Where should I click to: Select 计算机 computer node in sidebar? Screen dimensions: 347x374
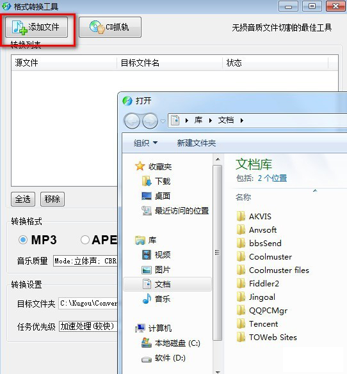pos(154,329)
